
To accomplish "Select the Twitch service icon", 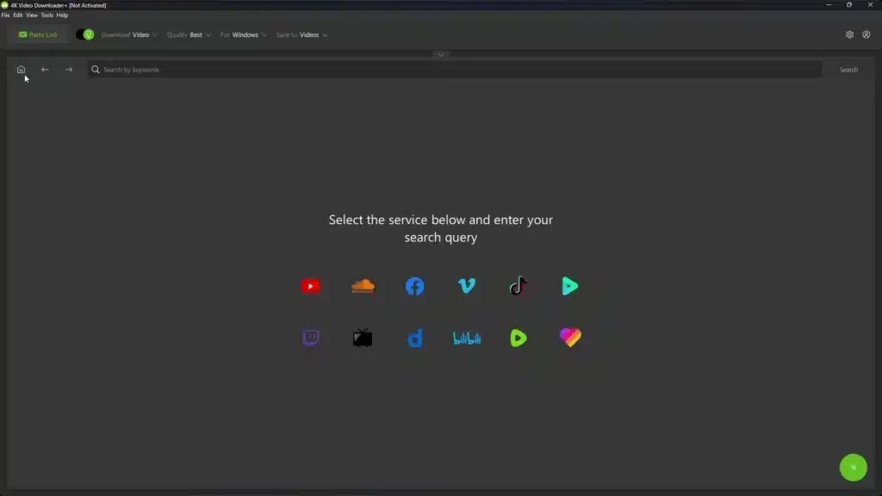I will tap(311, 338).
